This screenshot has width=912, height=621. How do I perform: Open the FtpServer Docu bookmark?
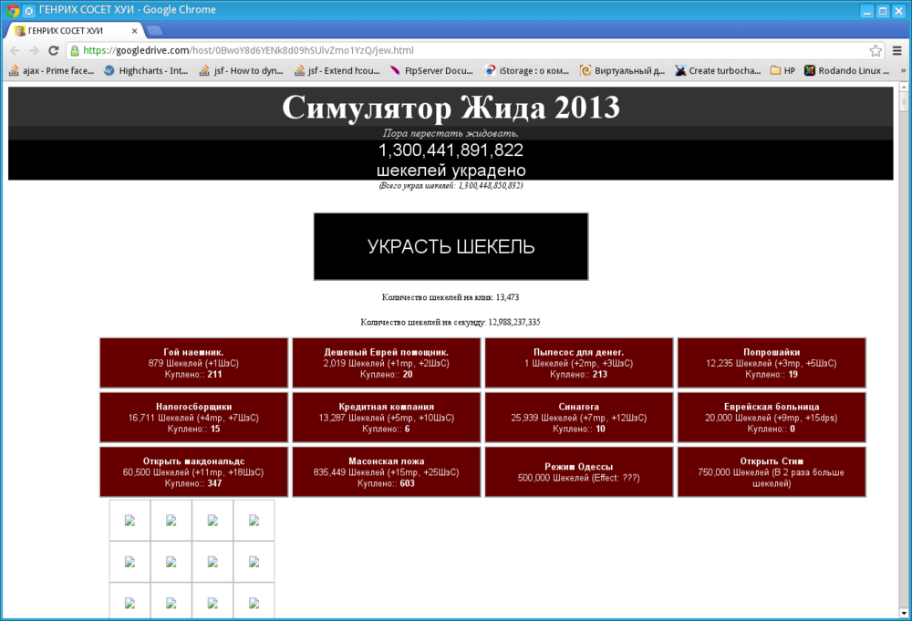click(x=438, y=69)
